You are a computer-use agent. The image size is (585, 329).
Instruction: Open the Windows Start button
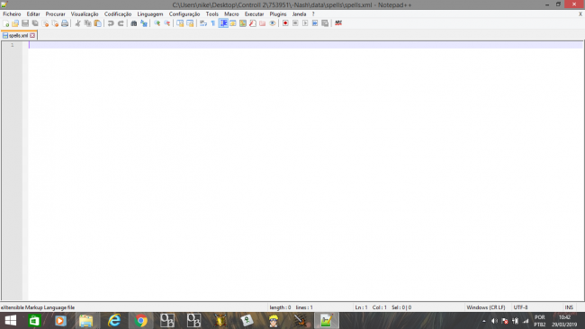point(11,320)
